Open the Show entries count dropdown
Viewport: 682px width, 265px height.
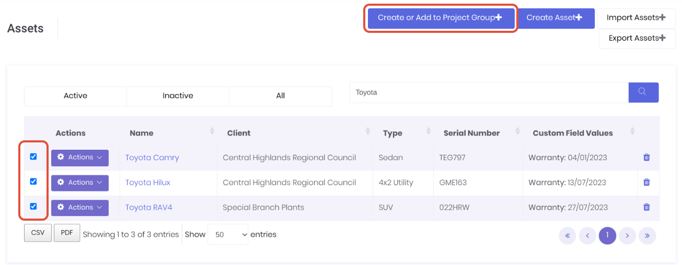228,235
